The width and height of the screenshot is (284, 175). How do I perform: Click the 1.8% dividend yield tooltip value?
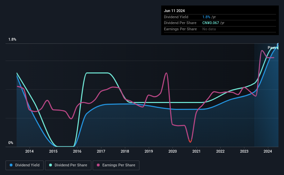click(x=206, y=17)
